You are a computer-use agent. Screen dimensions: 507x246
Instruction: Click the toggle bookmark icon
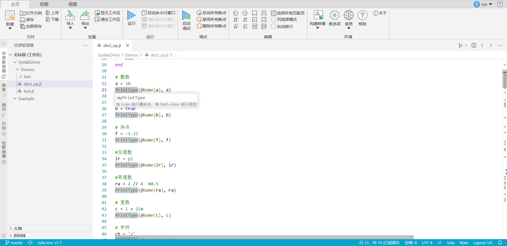coord(255,13)
